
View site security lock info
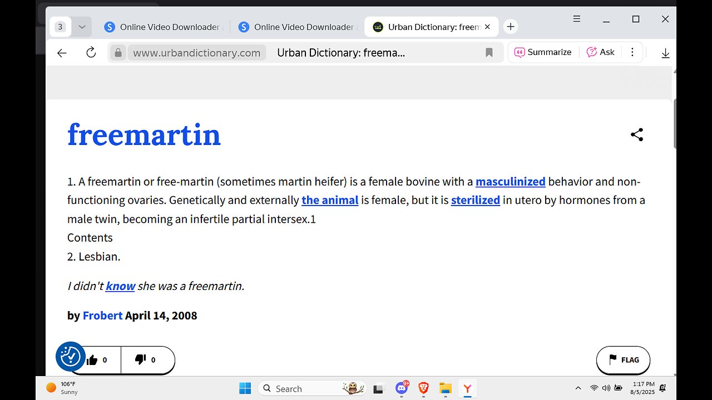point(117,53)
